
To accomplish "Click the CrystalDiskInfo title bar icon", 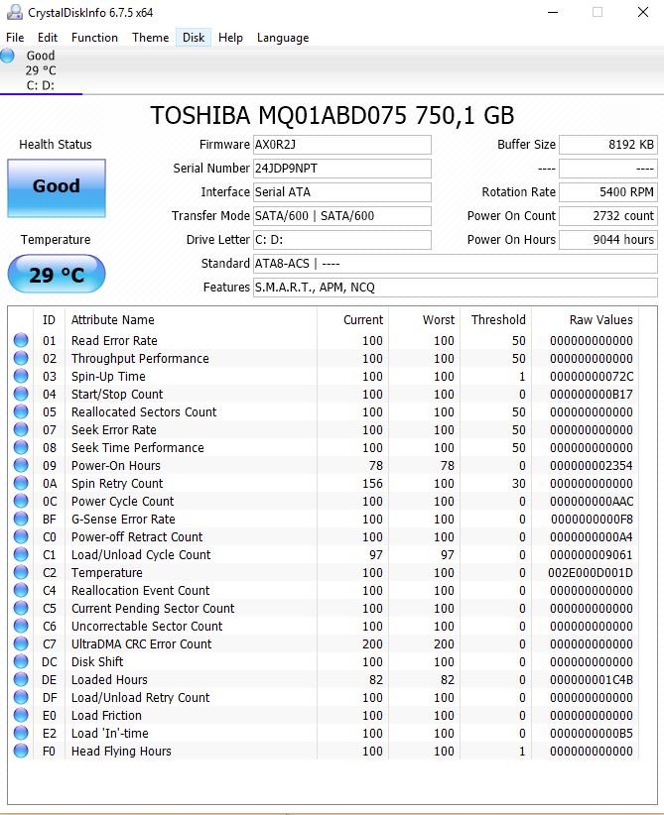I will [14, 12].
